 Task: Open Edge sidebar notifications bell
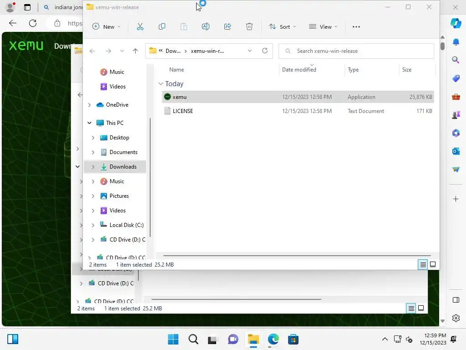(x=456, y=41)
